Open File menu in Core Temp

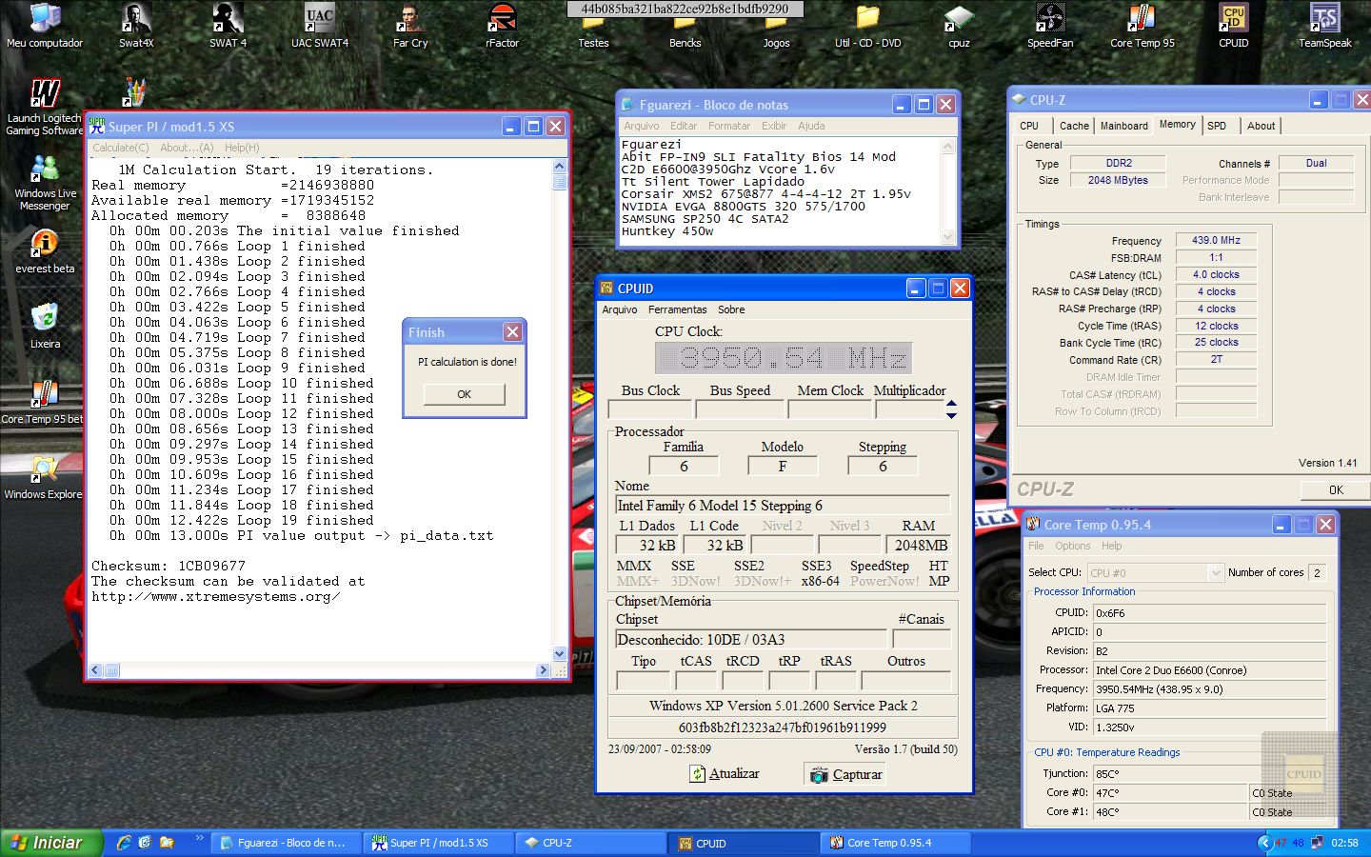pyautogui.click(x=1036, y=546)
